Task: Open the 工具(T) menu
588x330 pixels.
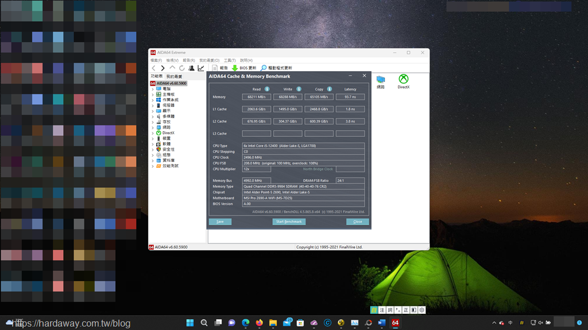Action: click(x=230, y=60)
